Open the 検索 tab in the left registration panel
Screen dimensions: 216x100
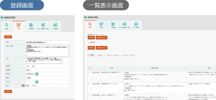coord(7,26)
